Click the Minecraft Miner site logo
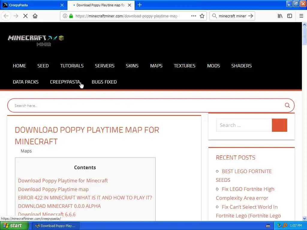 coord(36,40)
